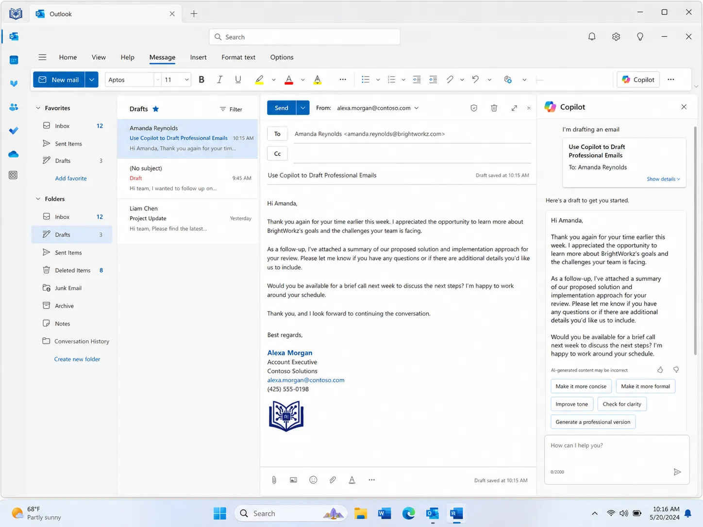Toggle the Drafts favorite star

click(156, 109)
